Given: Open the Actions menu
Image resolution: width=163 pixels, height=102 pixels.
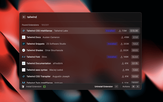Looking at the screenshot, I should tap(126, 87).
